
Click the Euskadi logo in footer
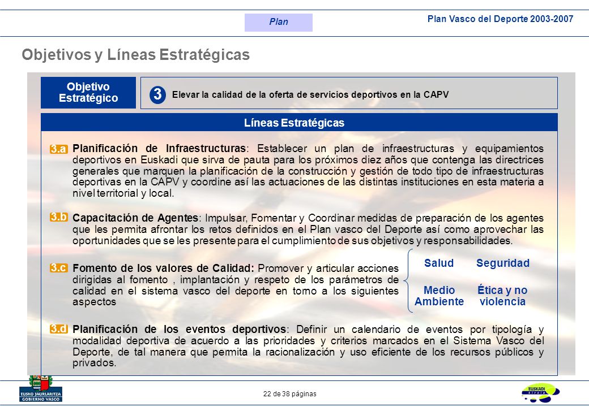[x=540, y=393]
